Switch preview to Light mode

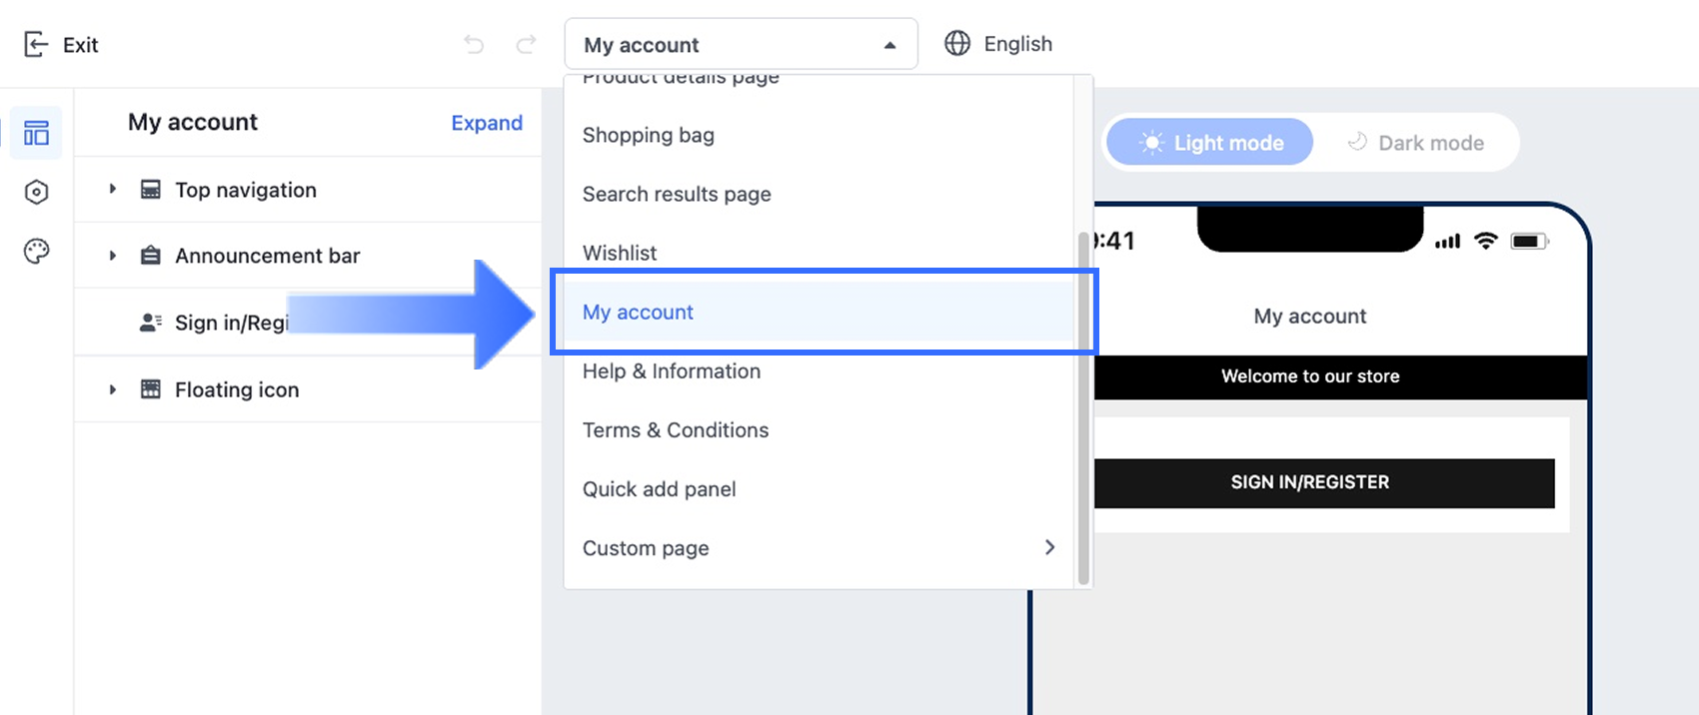click(x=1210, y=143)
